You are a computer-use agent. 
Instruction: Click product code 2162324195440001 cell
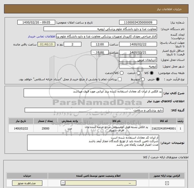pos(164,128)
